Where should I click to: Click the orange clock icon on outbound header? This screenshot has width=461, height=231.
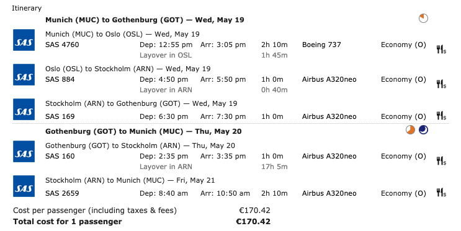[x=423, y=18]
